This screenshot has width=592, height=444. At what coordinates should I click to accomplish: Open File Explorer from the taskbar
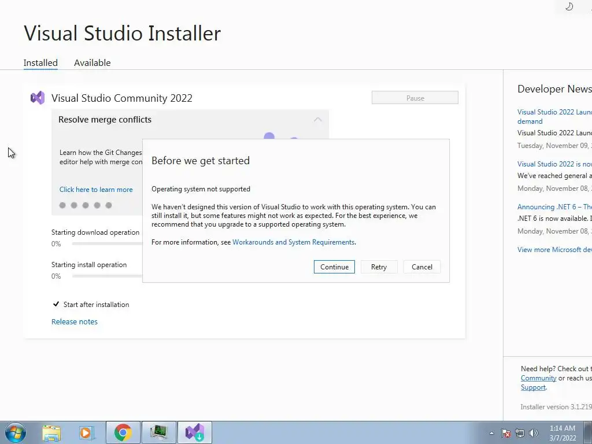coord(51,432)
